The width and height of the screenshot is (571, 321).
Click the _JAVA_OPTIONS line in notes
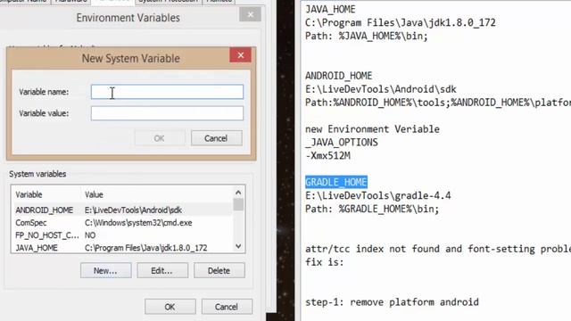click(342, 143)
